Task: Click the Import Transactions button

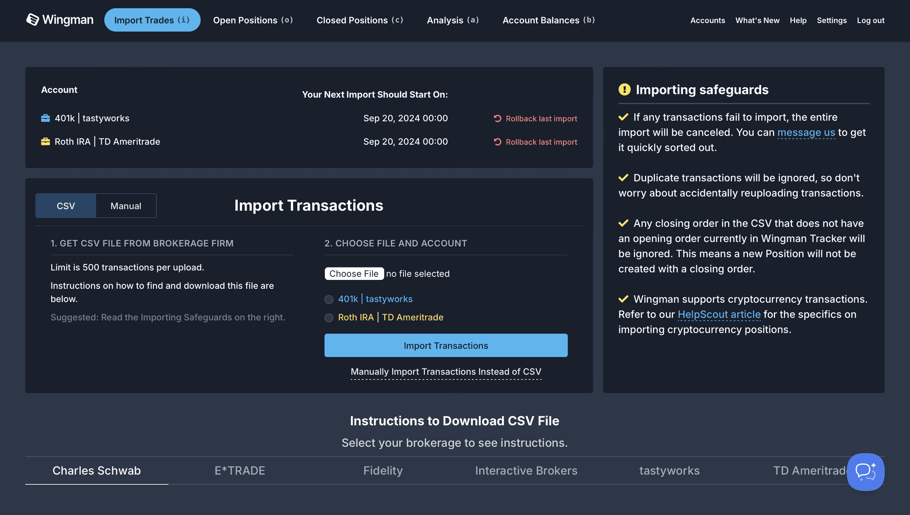Action: 446,345
